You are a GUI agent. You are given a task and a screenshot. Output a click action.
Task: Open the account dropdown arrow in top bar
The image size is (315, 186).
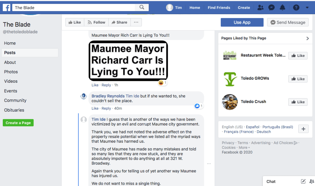[x=307, y=8]
